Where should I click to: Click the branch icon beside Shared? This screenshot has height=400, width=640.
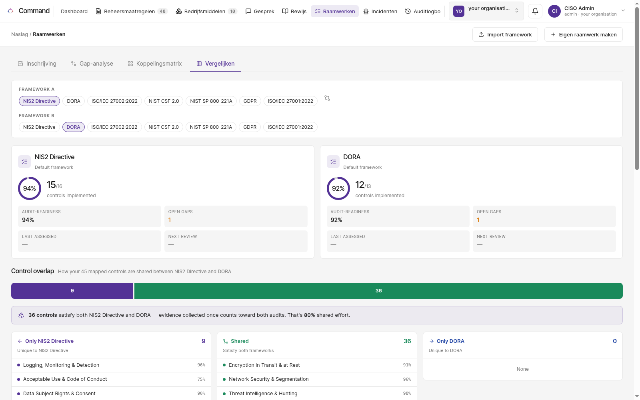point(226,341)
